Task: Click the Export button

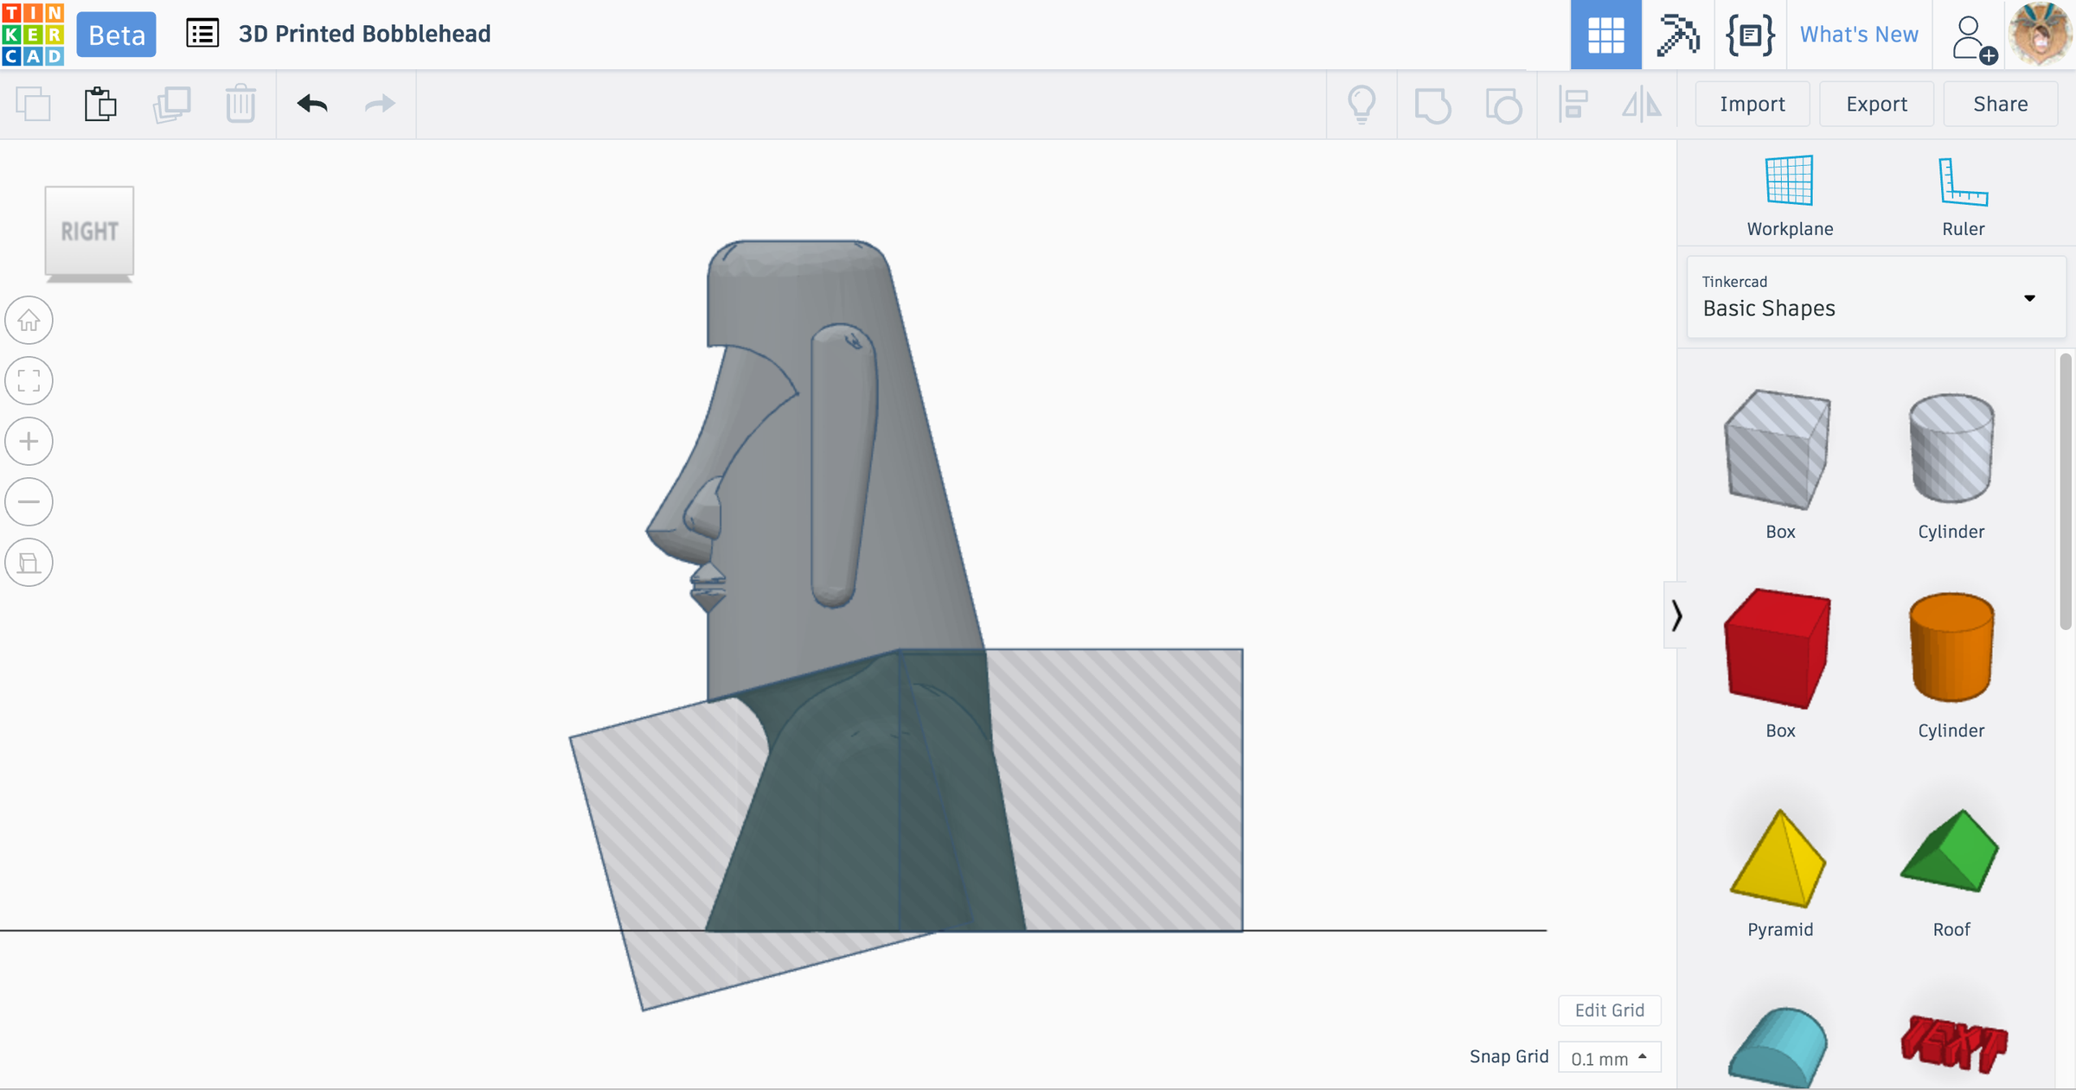Action: pyautogui.click(x=1876, y=105)
